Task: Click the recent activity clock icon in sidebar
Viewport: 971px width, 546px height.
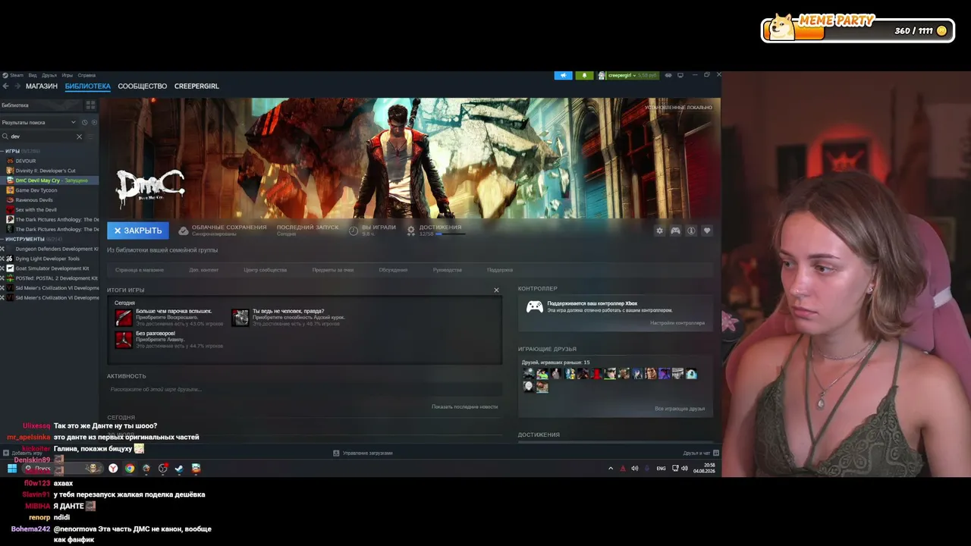Action: point(84,122)
